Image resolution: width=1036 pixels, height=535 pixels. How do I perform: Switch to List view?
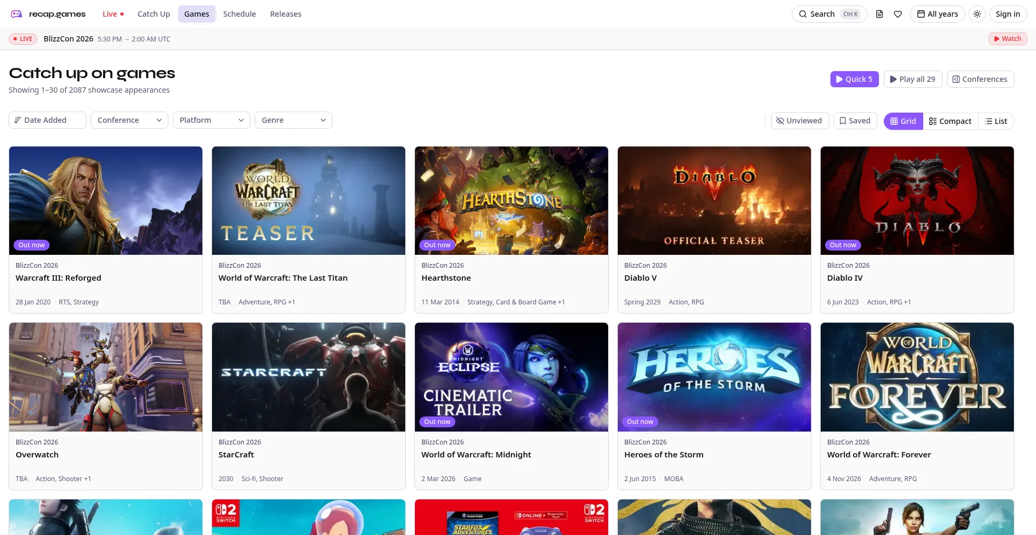[996, 121]
